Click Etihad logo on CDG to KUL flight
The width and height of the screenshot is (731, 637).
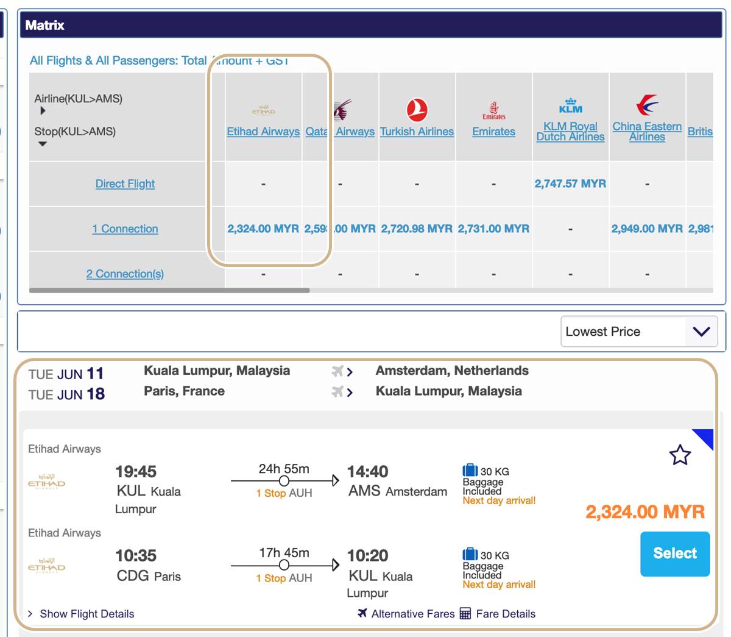pos(47,566)
